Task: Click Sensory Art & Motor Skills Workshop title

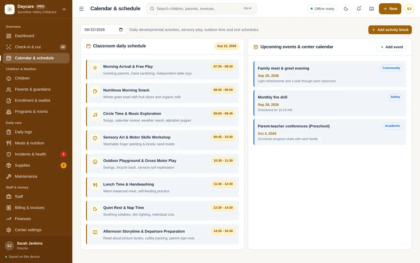Action: (137, 137)
